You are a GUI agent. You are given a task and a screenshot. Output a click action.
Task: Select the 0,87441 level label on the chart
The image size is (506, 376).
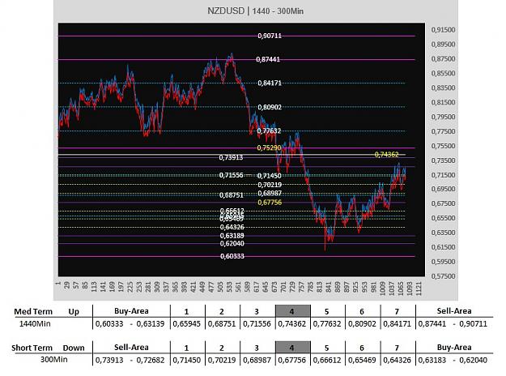click(268, 59)
